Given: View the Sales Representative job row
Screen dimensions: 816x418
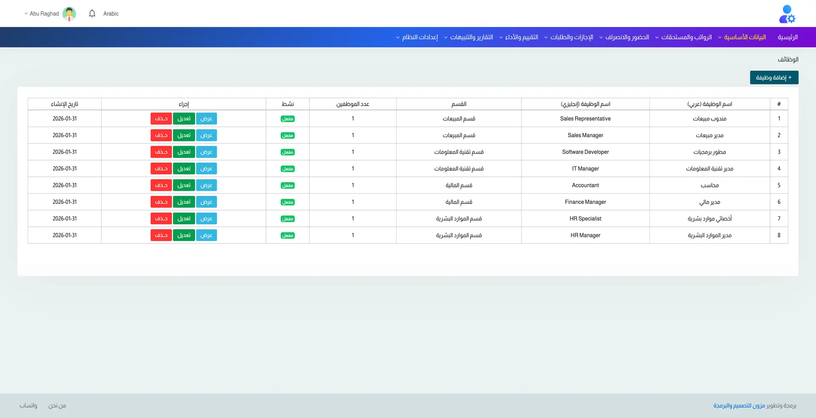Looking at the screenshot, I should (x=206, y=119).
